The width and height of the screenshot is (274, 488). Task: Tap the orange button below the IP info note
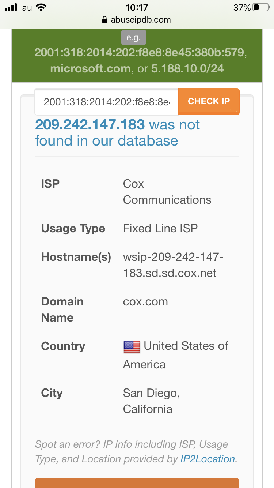[137, 483]
